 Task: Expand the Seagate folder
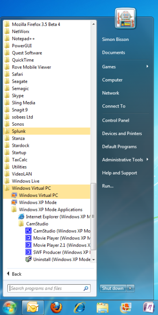47,82
